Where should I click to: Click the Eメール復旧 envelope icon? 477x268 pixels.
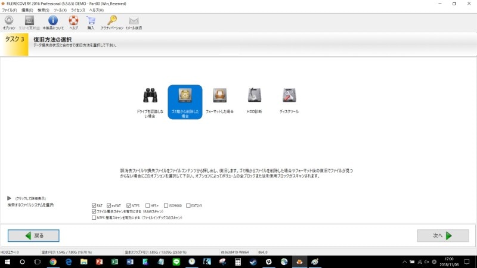tap(134, 21)
